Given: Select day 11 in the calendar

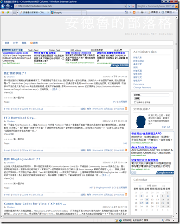Looking at the screenshot, I should [x=147, y=199].
